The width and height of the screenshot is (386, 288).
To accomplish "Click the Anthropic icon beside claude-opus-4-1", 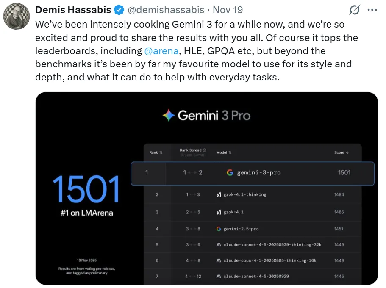I will (219, 260).
